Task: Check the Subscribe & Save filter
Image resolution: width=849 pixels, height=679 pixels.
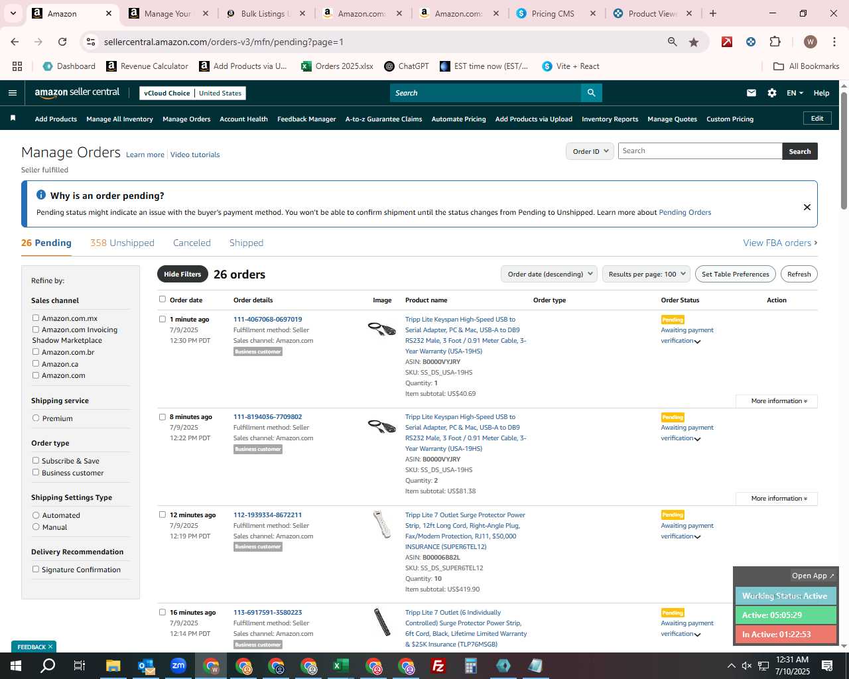Action: tap(36, 460)
